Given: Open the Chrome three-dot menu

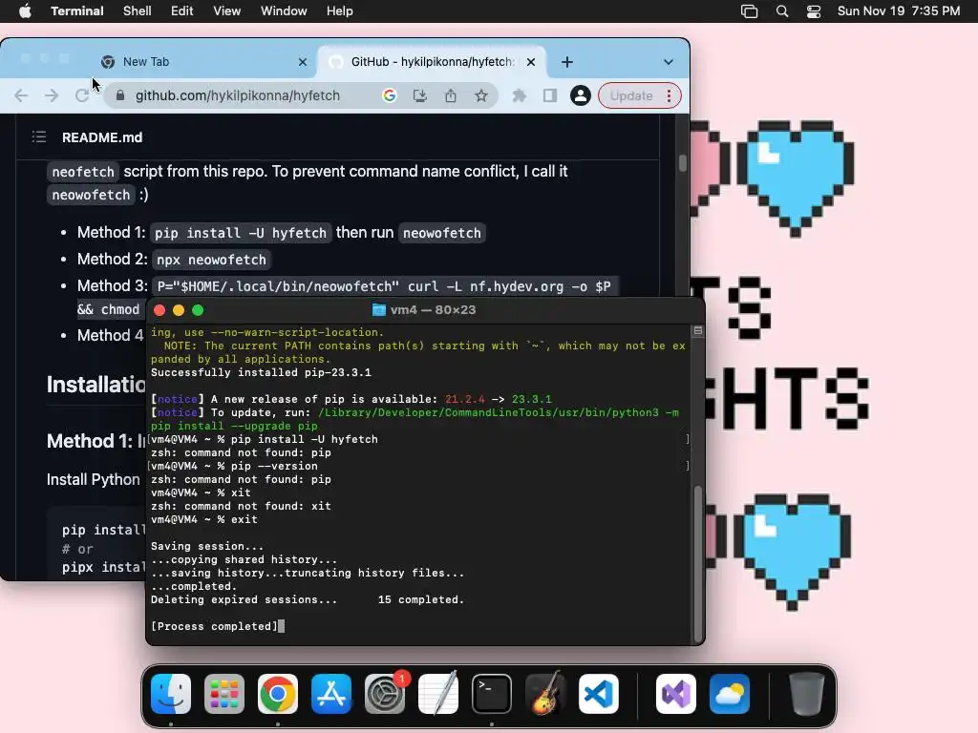Looking at the screenshot, I should [x=670, y=95].
